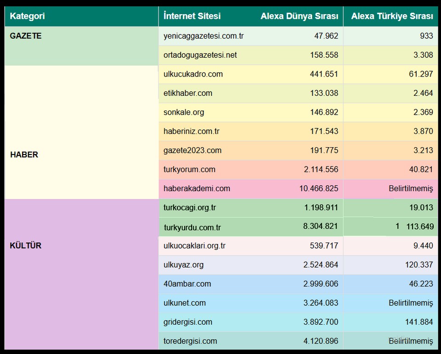Click Belirtilmemiş in the toredergisi.com row
The height and width of the screenshot is (354, 441).
pos(410,341)
